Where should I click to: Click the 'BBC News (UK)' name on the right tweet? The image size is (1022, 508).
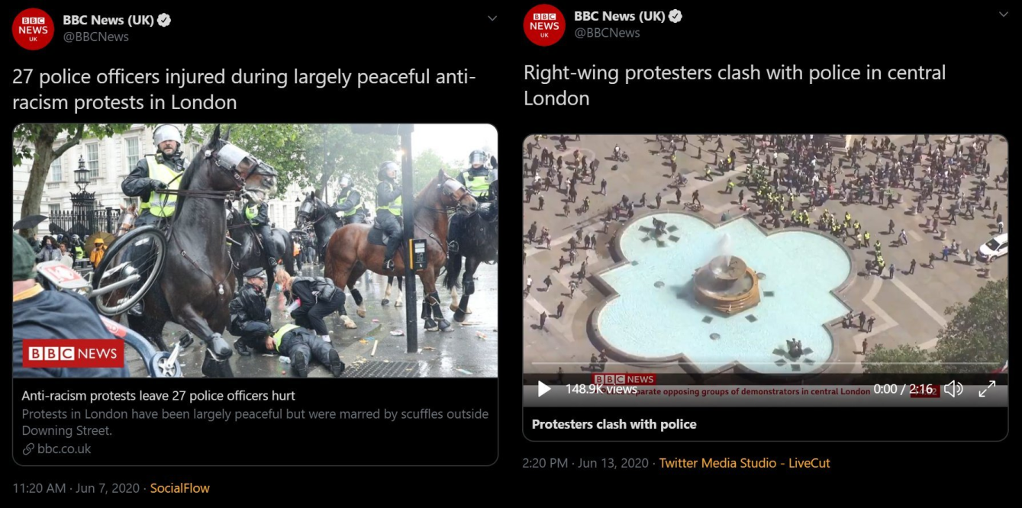click(619, 16)
